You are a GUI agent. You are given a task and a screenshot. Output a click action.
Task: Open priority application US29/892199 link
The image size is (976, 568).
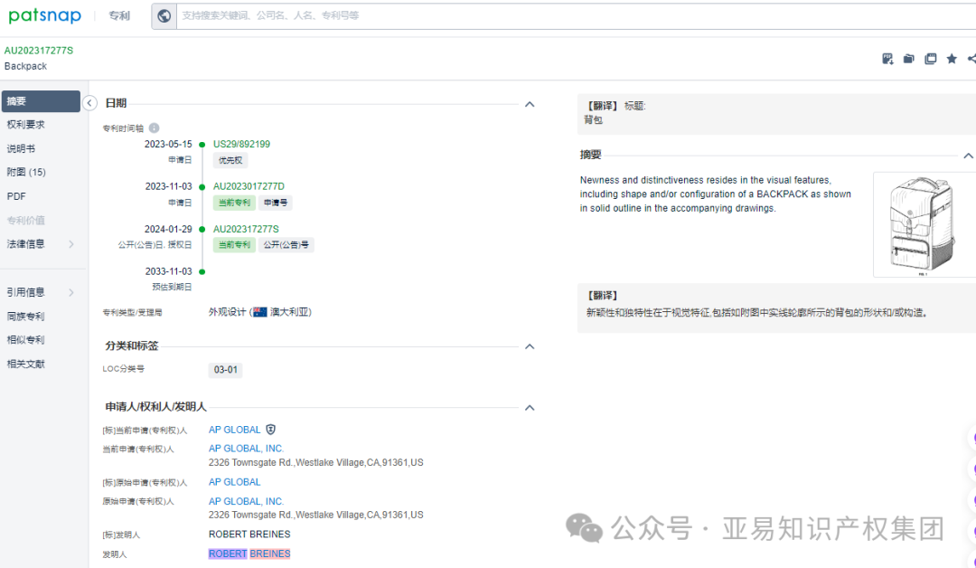(241, 144)
